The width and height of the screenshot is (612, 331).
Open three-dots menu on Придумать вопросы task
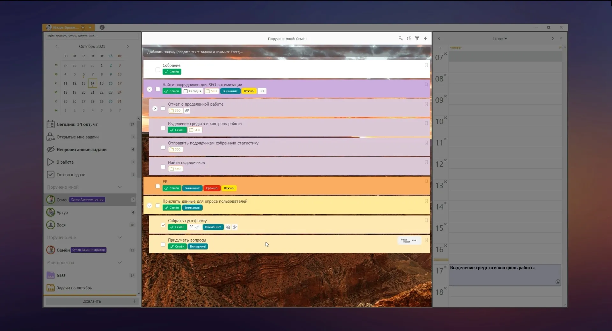pos(414,241)
